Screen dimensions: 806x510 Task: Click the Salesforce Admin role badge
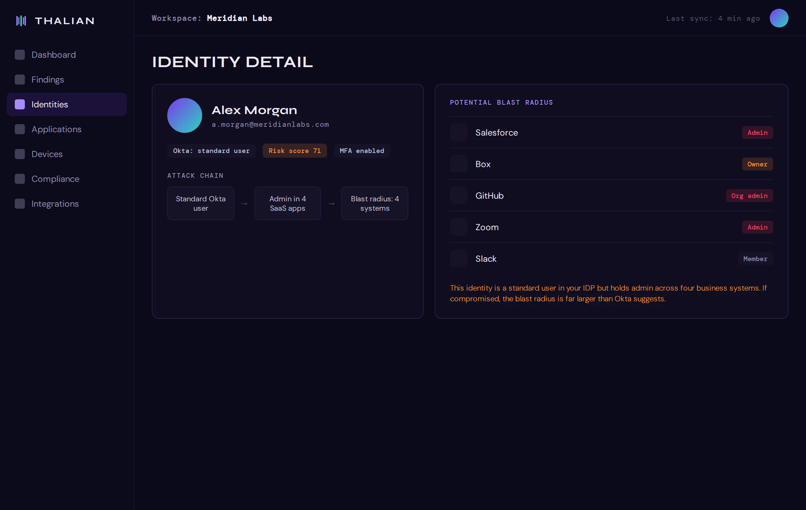[757, 133]
